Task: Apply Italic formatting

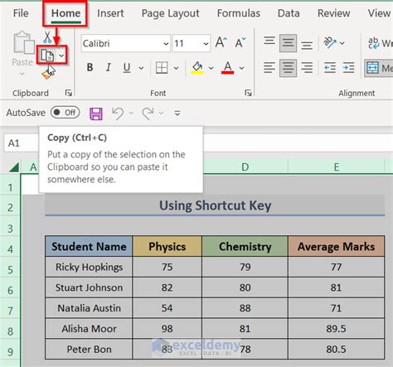Action: 109,67
